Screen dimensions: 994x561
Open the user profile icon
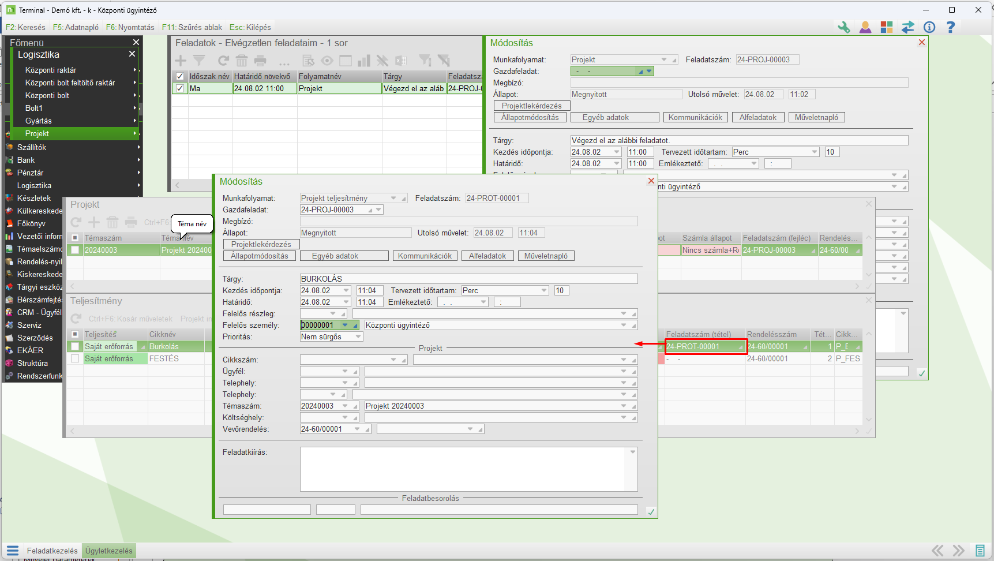[865, 27]
